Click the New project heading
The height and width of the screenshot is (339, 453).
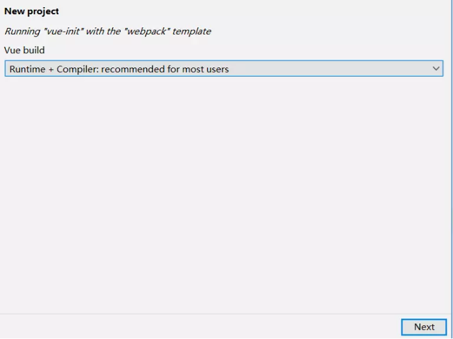32,11
